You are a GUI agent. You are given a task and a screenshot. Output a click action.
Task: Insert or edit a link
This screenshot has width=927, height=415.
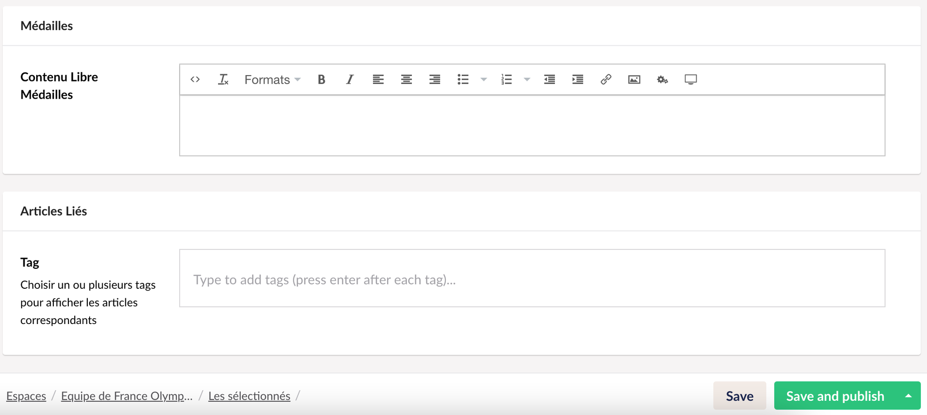[606, 80]
